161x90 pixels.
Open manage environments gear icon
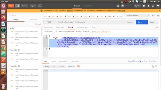[x=158, y=15]
